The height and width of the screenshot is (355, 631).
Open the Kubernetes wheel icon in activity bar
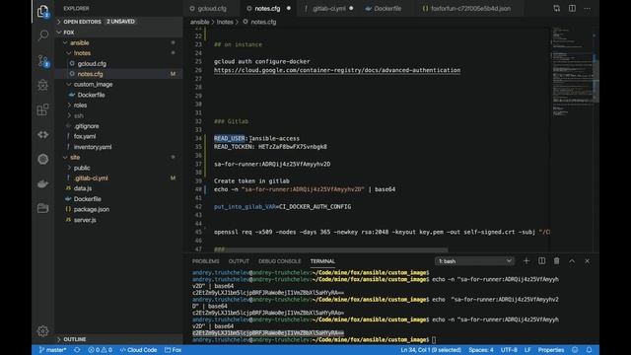(x=42, y=159)
